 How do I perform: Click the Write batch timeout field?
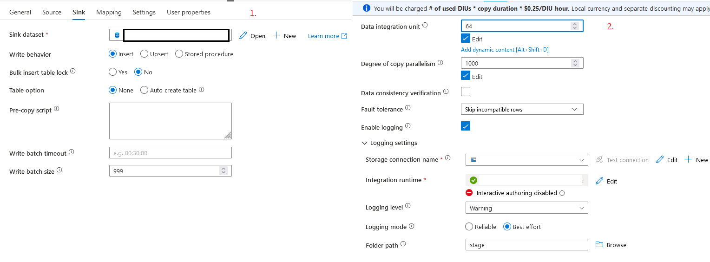tap(171, 153)
